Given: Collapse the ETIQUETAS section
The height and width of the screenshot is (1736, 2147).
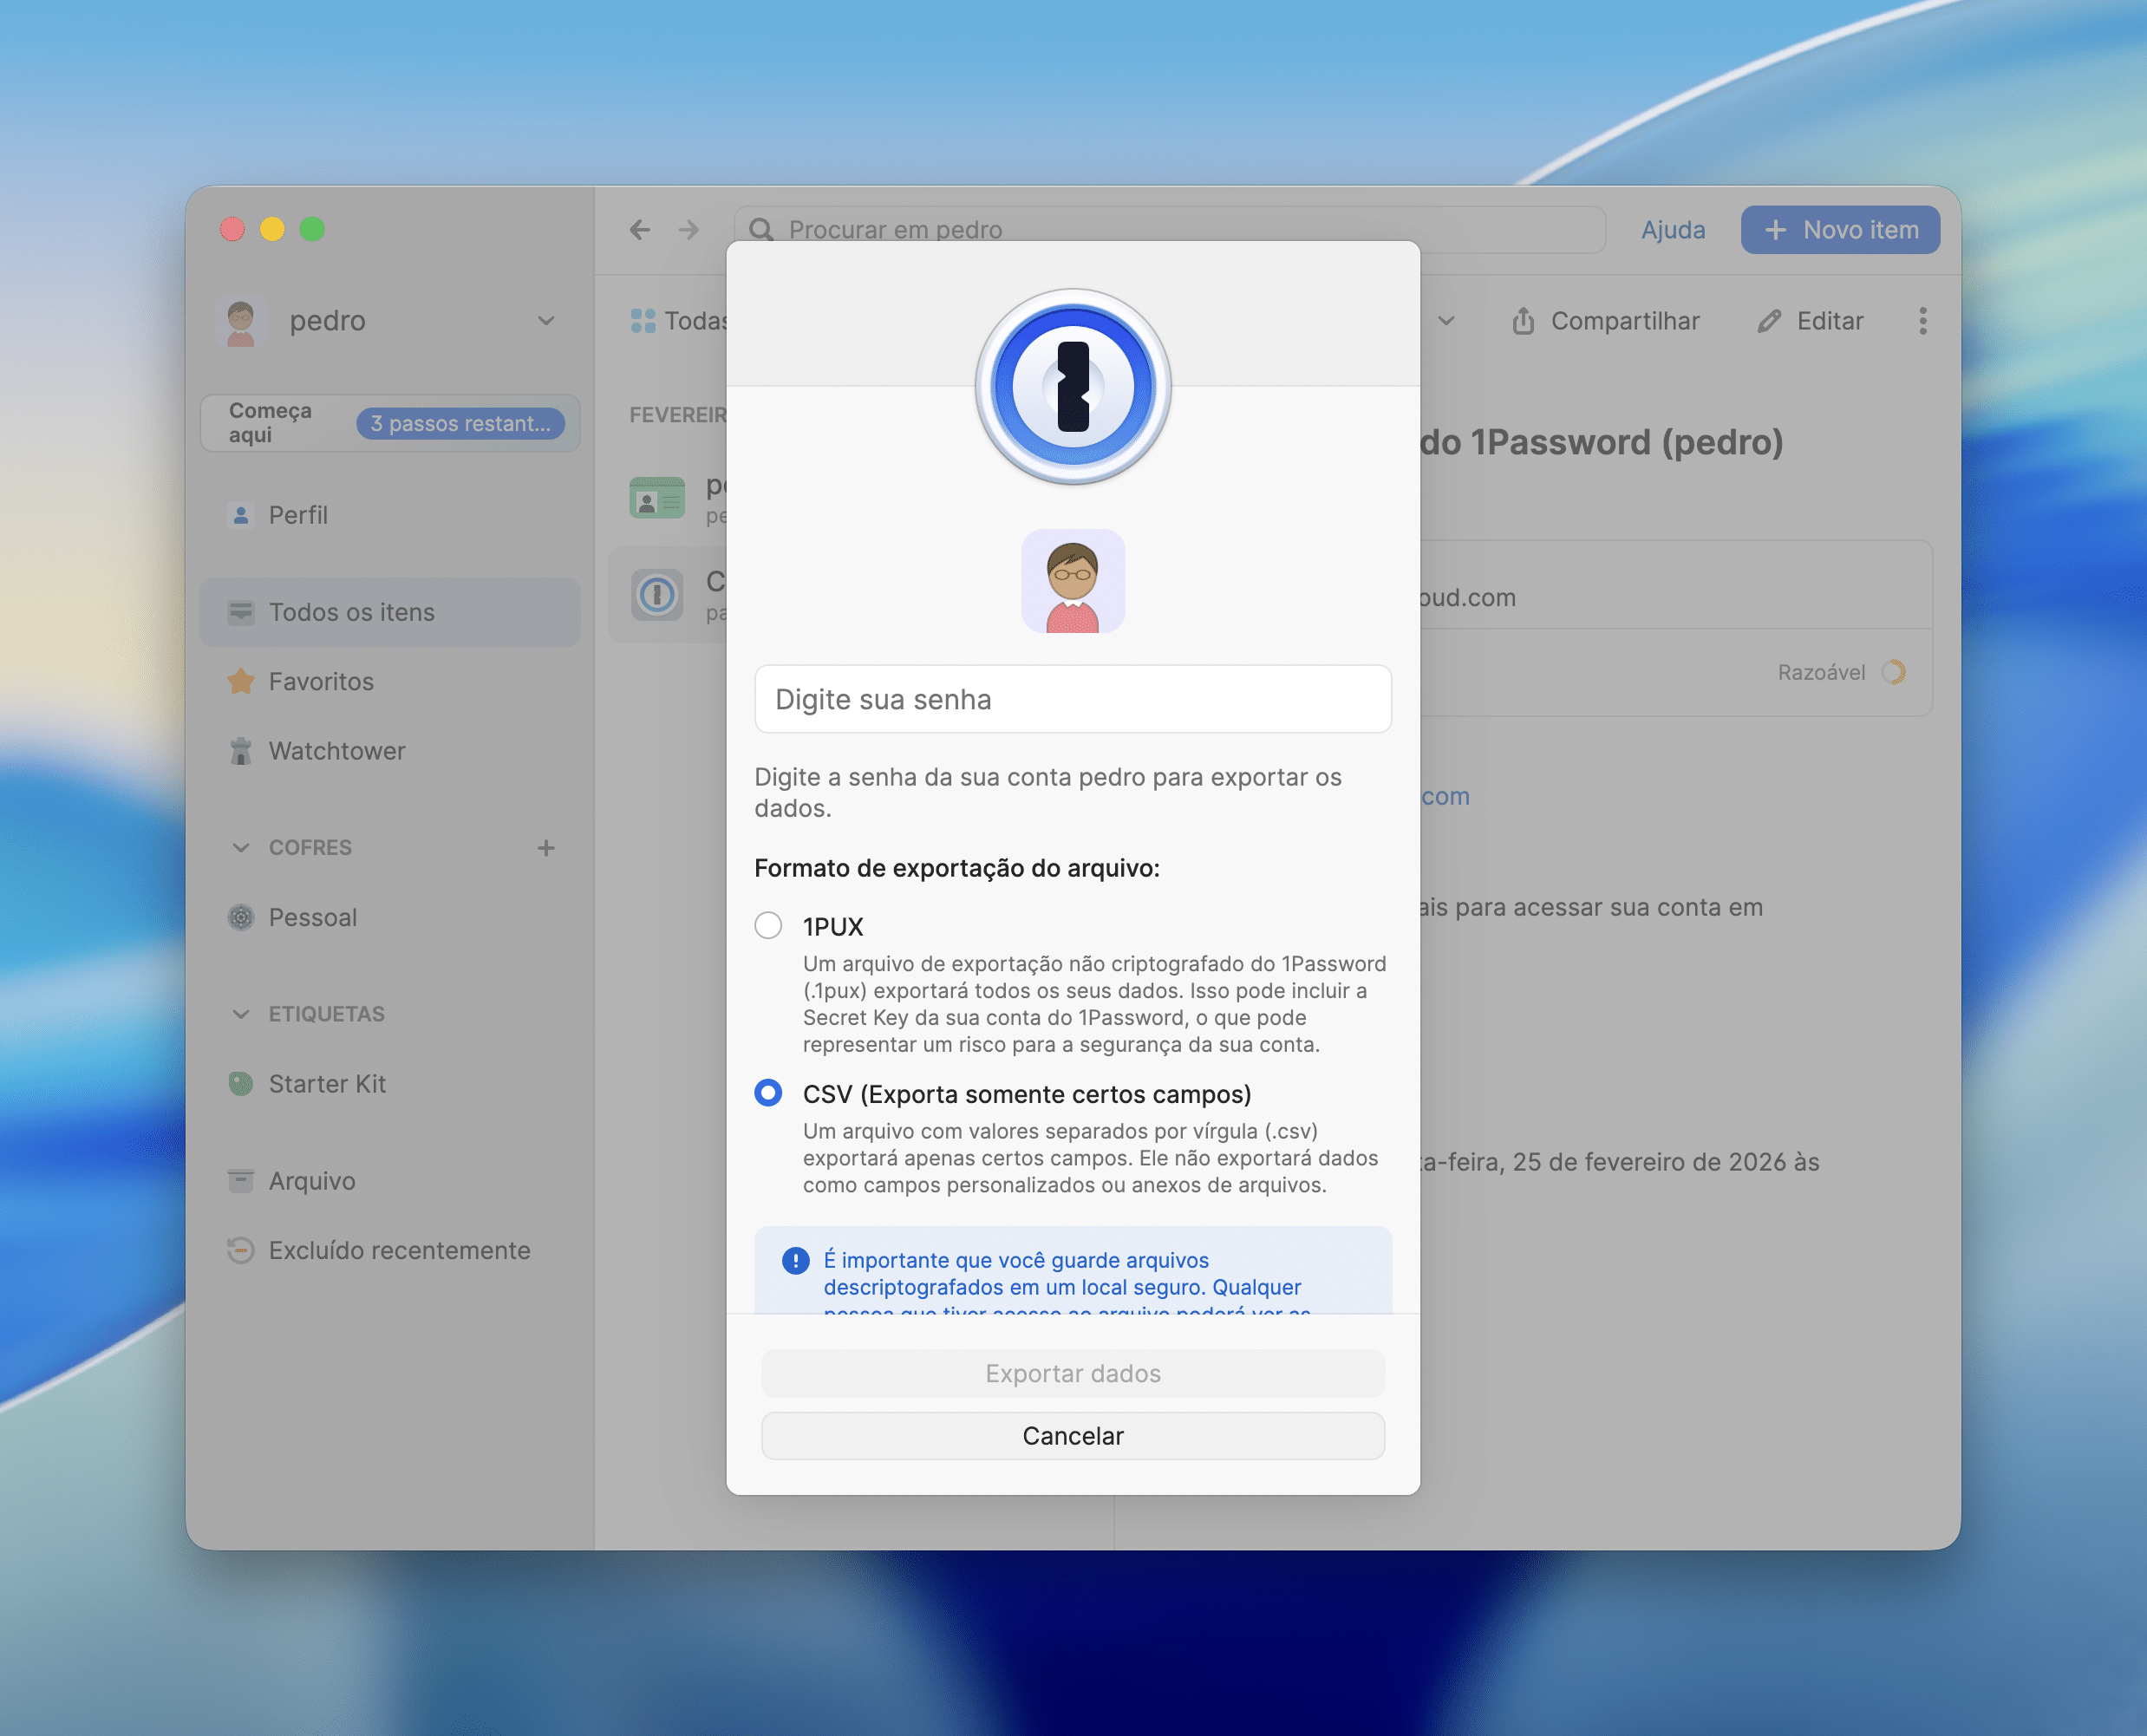Looking at the screenshot, I should click(241, 1014).
